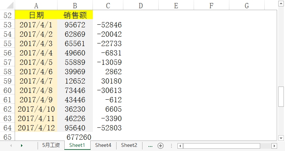
Task: Click vertical scrollbar down arrow
Action: pyautogui.click(x=281, y=138)
